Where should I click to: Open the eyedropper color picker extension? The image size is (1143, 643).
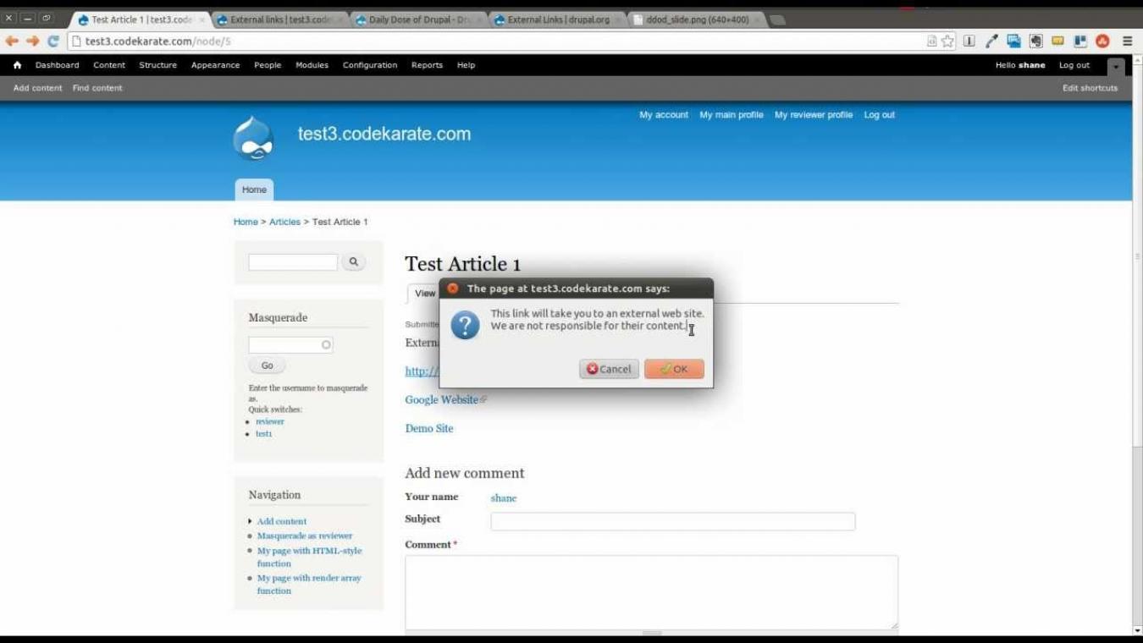[991, 41]
